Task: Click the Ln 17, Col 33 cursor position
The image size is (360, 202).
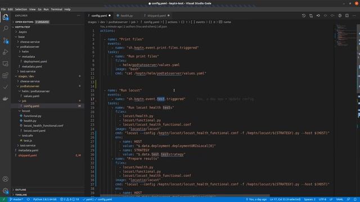Action: tap(285, 200)
